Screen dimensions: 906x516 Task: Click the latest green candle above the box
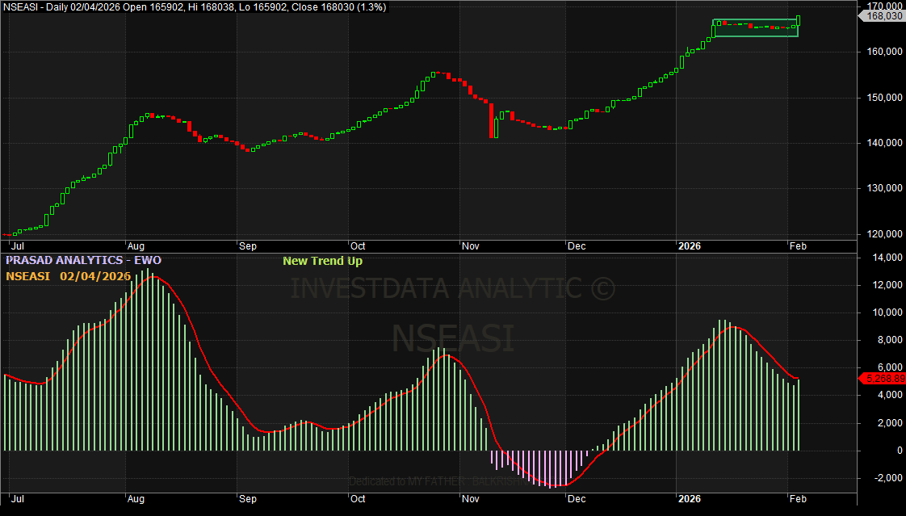point(798,20)
